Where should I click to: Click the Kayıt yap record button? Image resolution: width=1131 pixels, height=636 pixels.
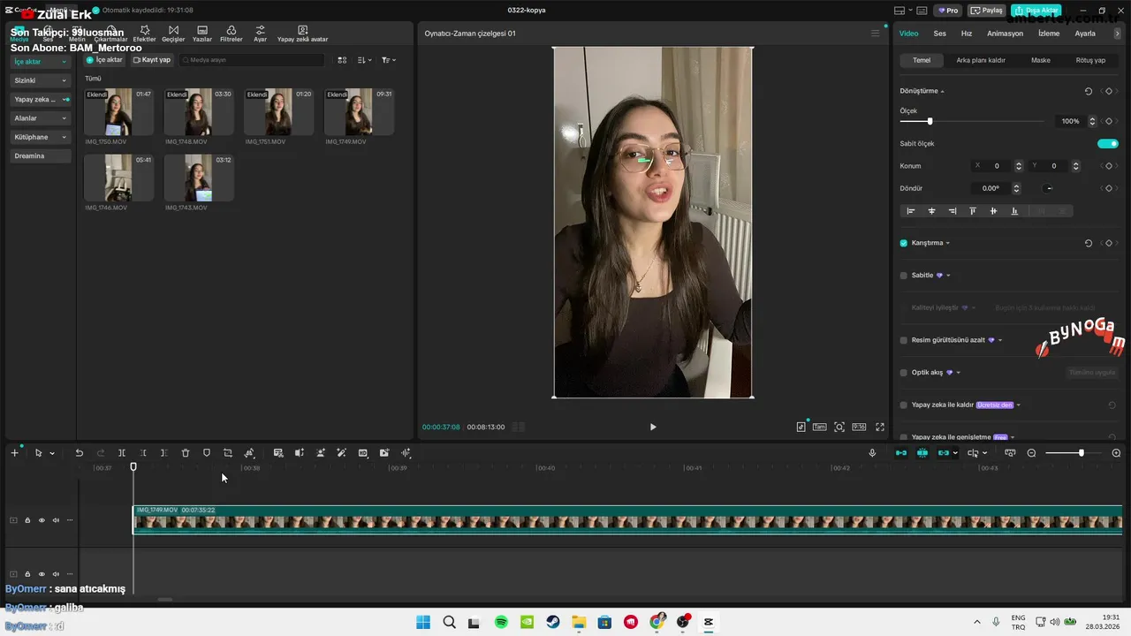click(x=152, y=60)
